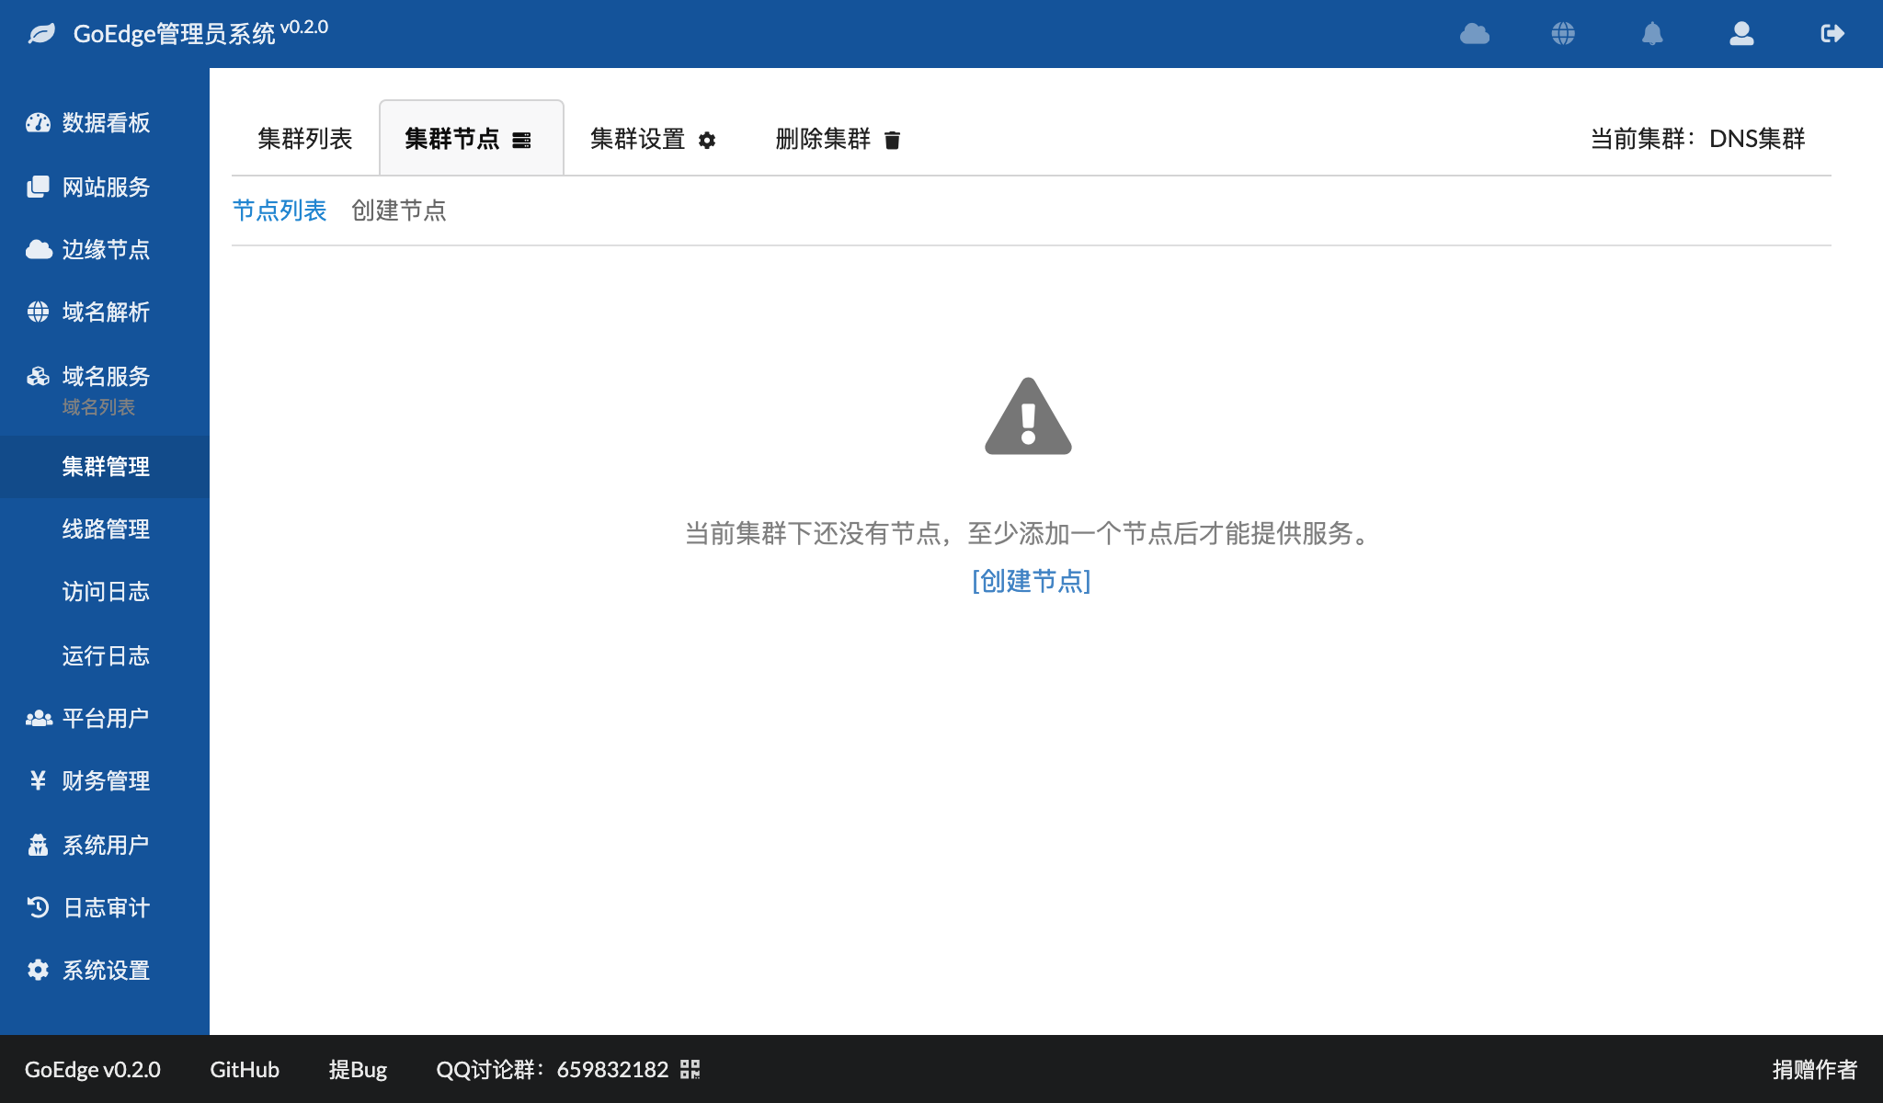Click the QQ讨论群 number 659832182
The image size is (1883, 1103).
pyautogui.click(x=612, y=1069)
